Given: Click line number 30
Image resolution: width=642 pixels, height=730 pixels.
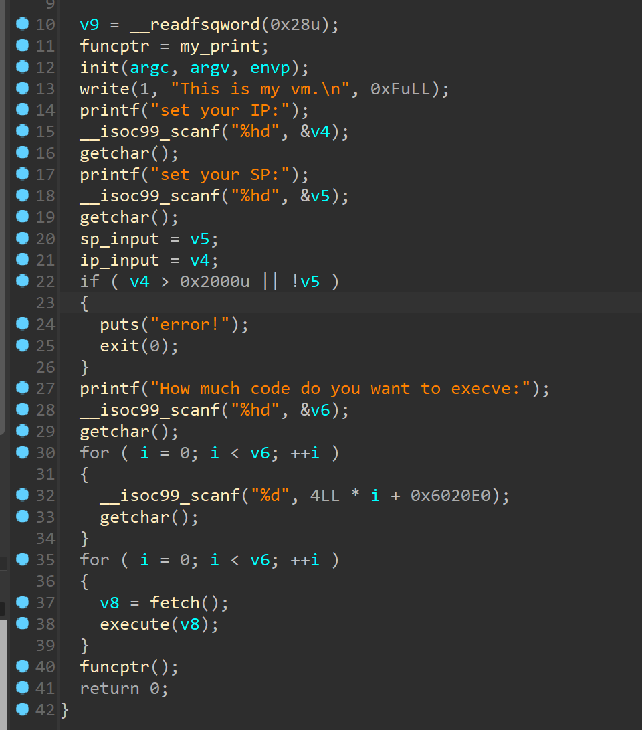Looking at the screenshot, I should (x=45, y=453).
